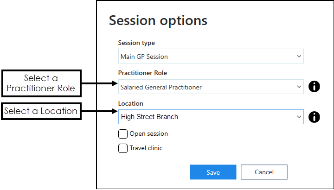Cancel the Session options dialog
This screenshot has width=334, height=190.
(264, 172)
